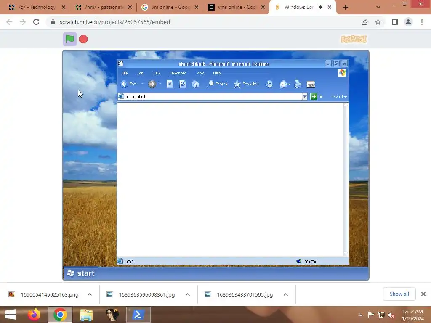This screenshot has height=323, width=431.
Task: Open the IE address bar dropdown
Action: [305, 96]
